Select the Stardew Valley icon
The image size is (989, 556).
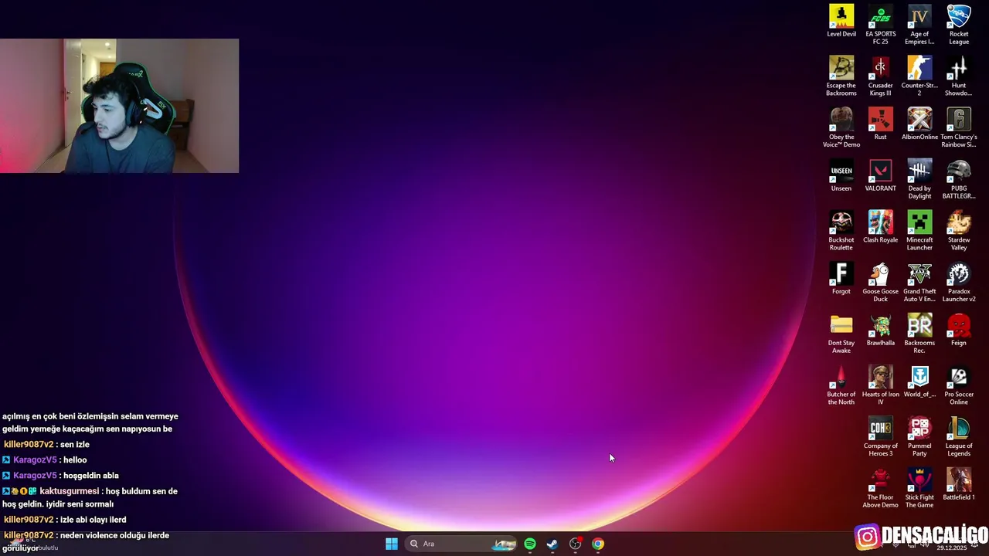point(959,231)
